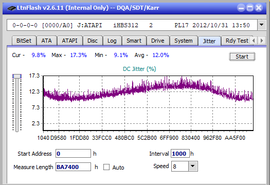Click the LtnFlash chip icon in title bar
270x185 pixels.
12,8
